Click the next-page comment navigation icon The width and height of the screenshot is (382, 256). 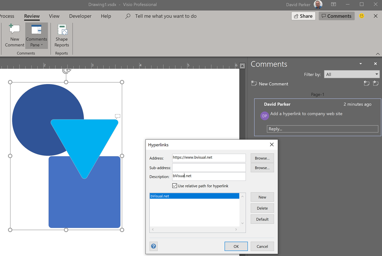(376, 83)
